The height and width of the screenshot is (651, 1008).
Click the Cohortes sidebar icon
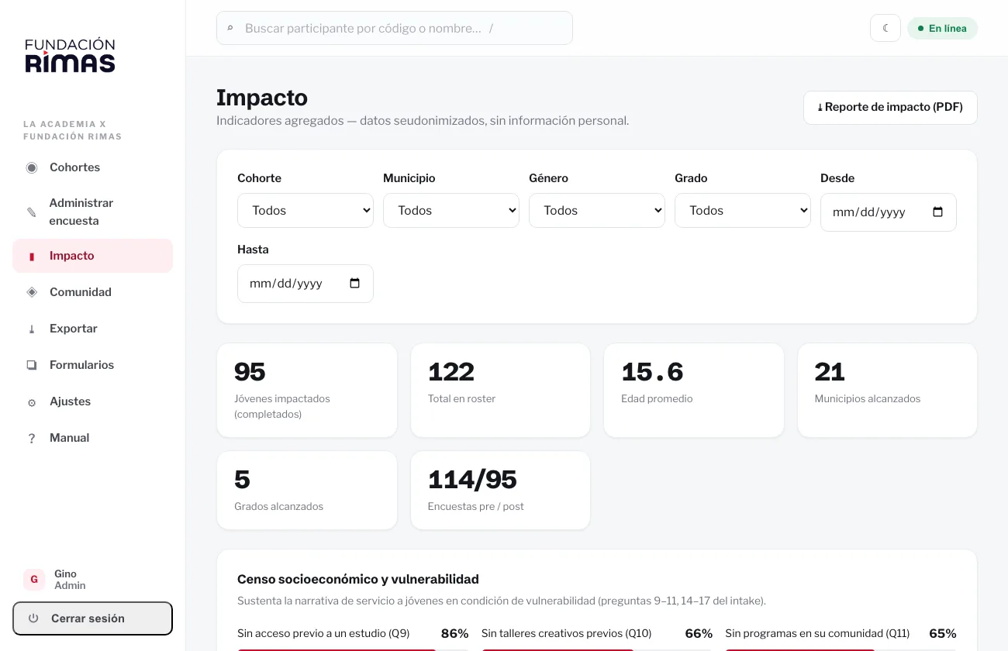(32, 167)
